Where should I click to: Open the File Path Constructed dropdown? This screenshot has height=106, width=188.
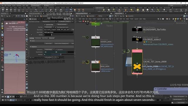(49, 27)
